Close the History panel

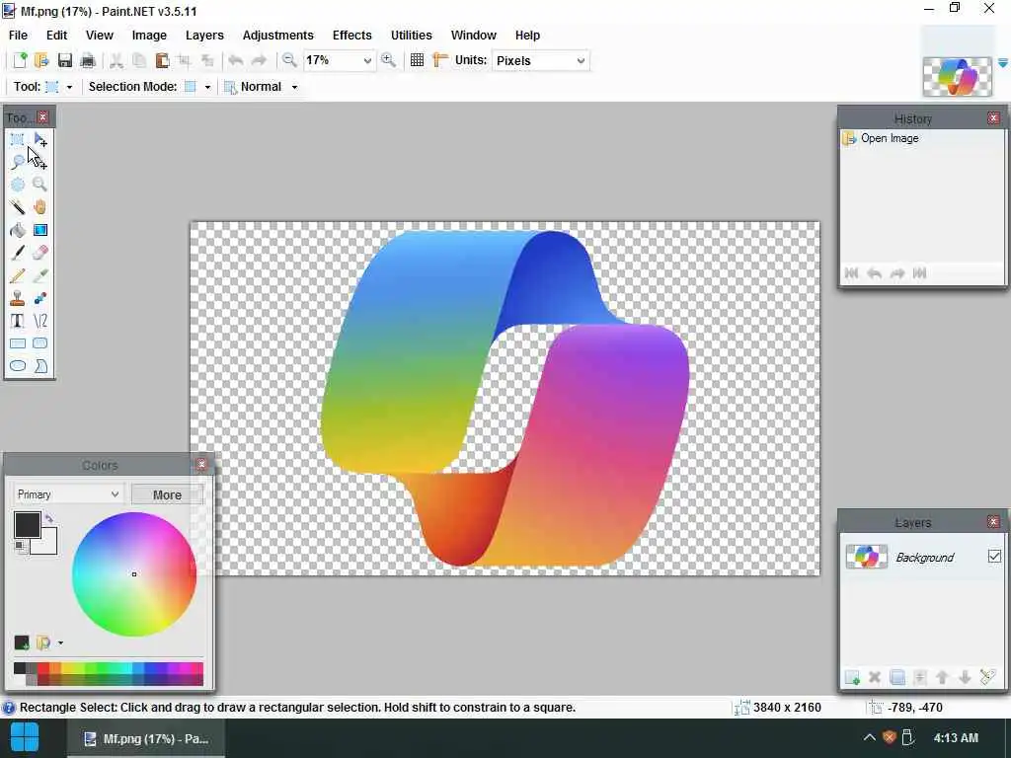point(993,118)
